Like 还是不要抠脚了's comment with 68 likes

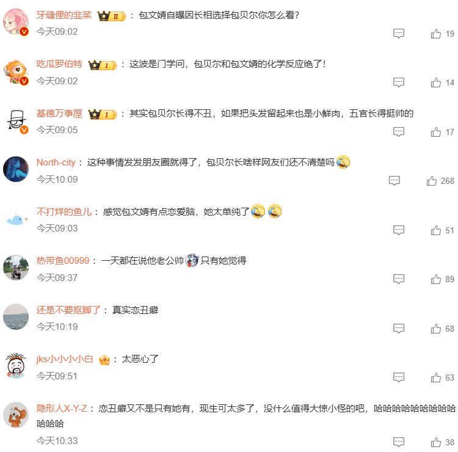point(435,329)
